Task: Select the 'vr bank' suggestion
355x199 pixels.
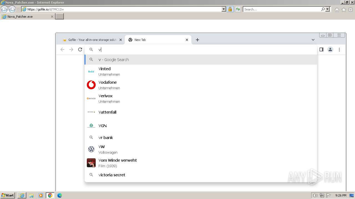Action: click(201, 137)
